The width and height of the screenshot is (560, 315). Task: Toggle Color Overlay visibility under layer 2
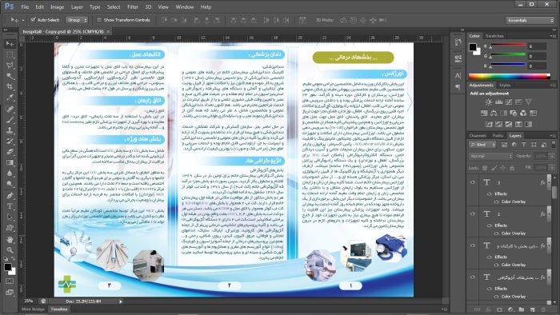pyautogui.click(x=497, y=233)
